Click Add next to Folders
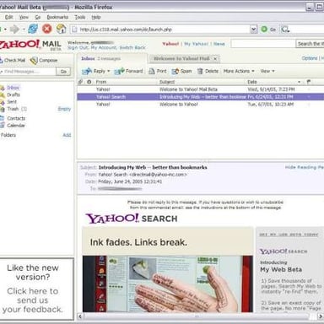 click(67, 135)
